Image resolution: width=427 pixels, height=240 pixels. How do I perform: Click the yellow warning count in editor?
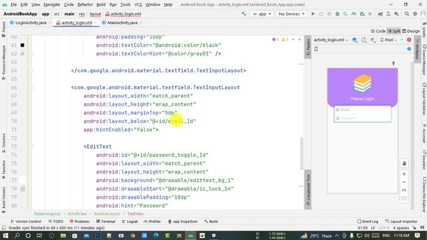click(x=285, y=40)
